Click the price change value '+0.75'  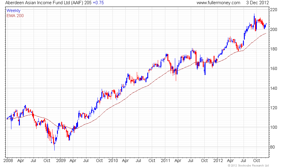pos(98,3)
